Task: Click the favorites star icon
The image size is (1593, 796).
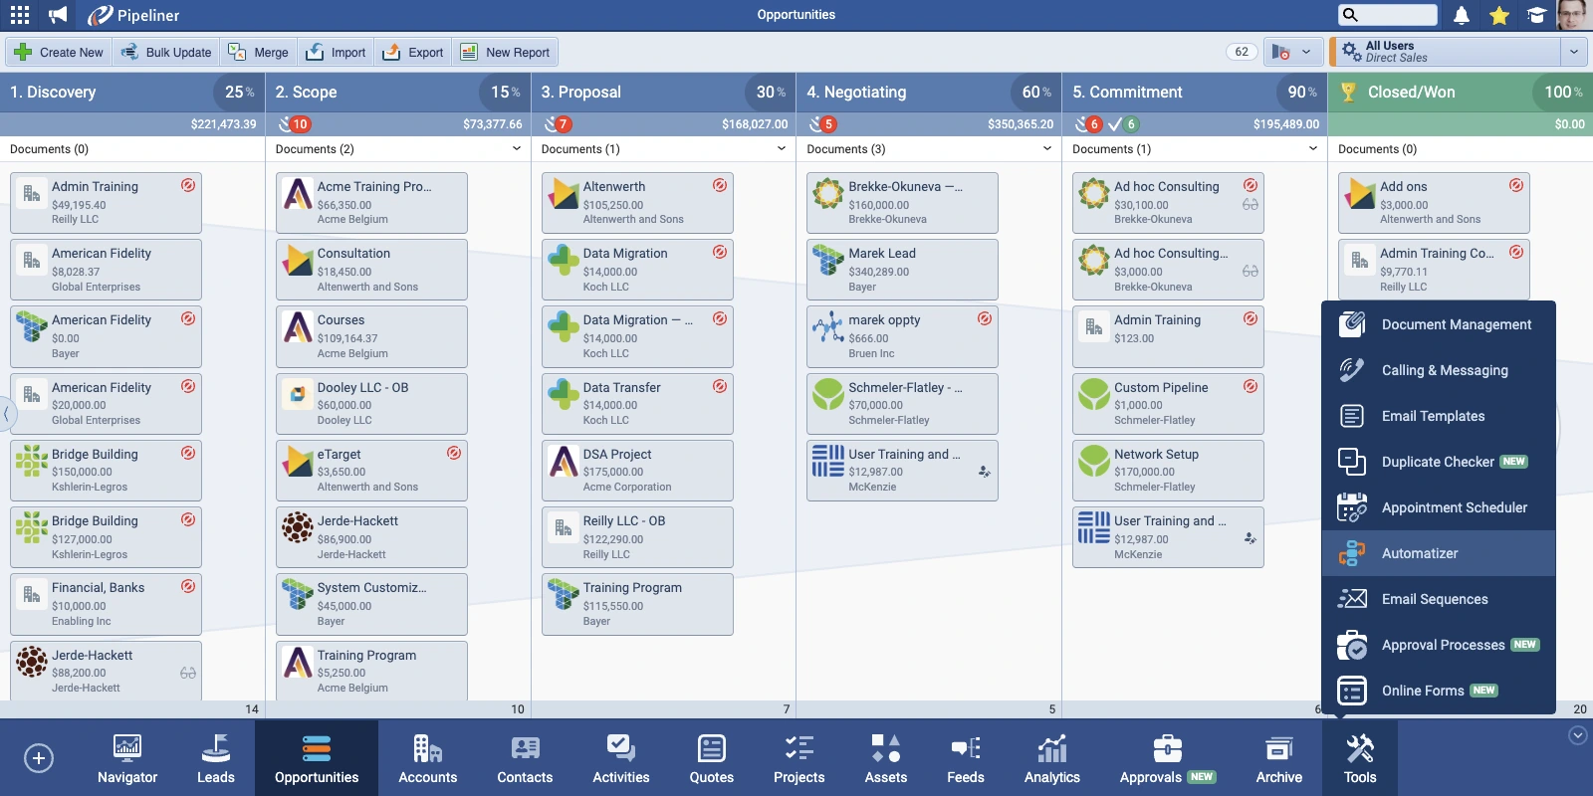Action: point(1499,15)
